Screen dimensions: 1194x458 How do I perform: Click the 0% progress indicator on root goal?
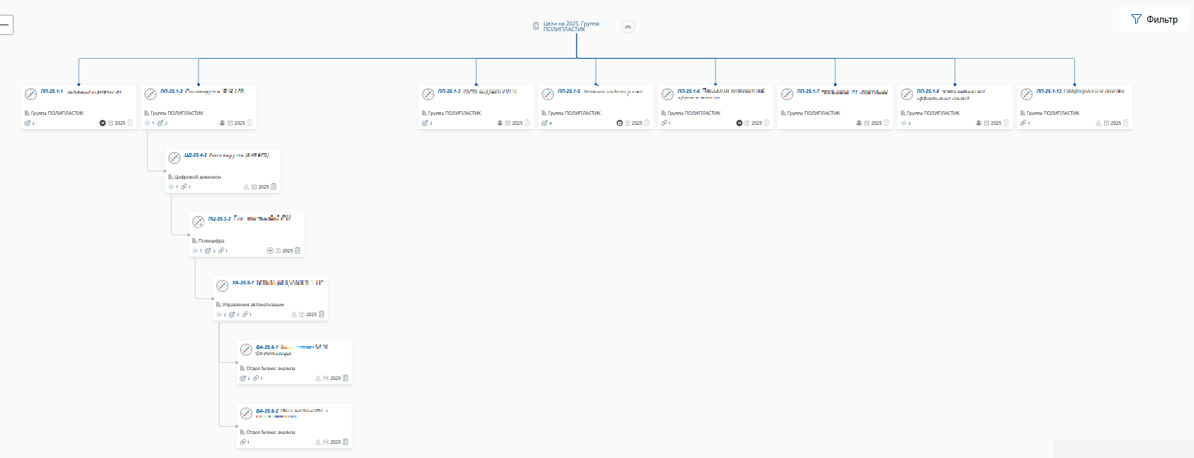pos(627,27)
